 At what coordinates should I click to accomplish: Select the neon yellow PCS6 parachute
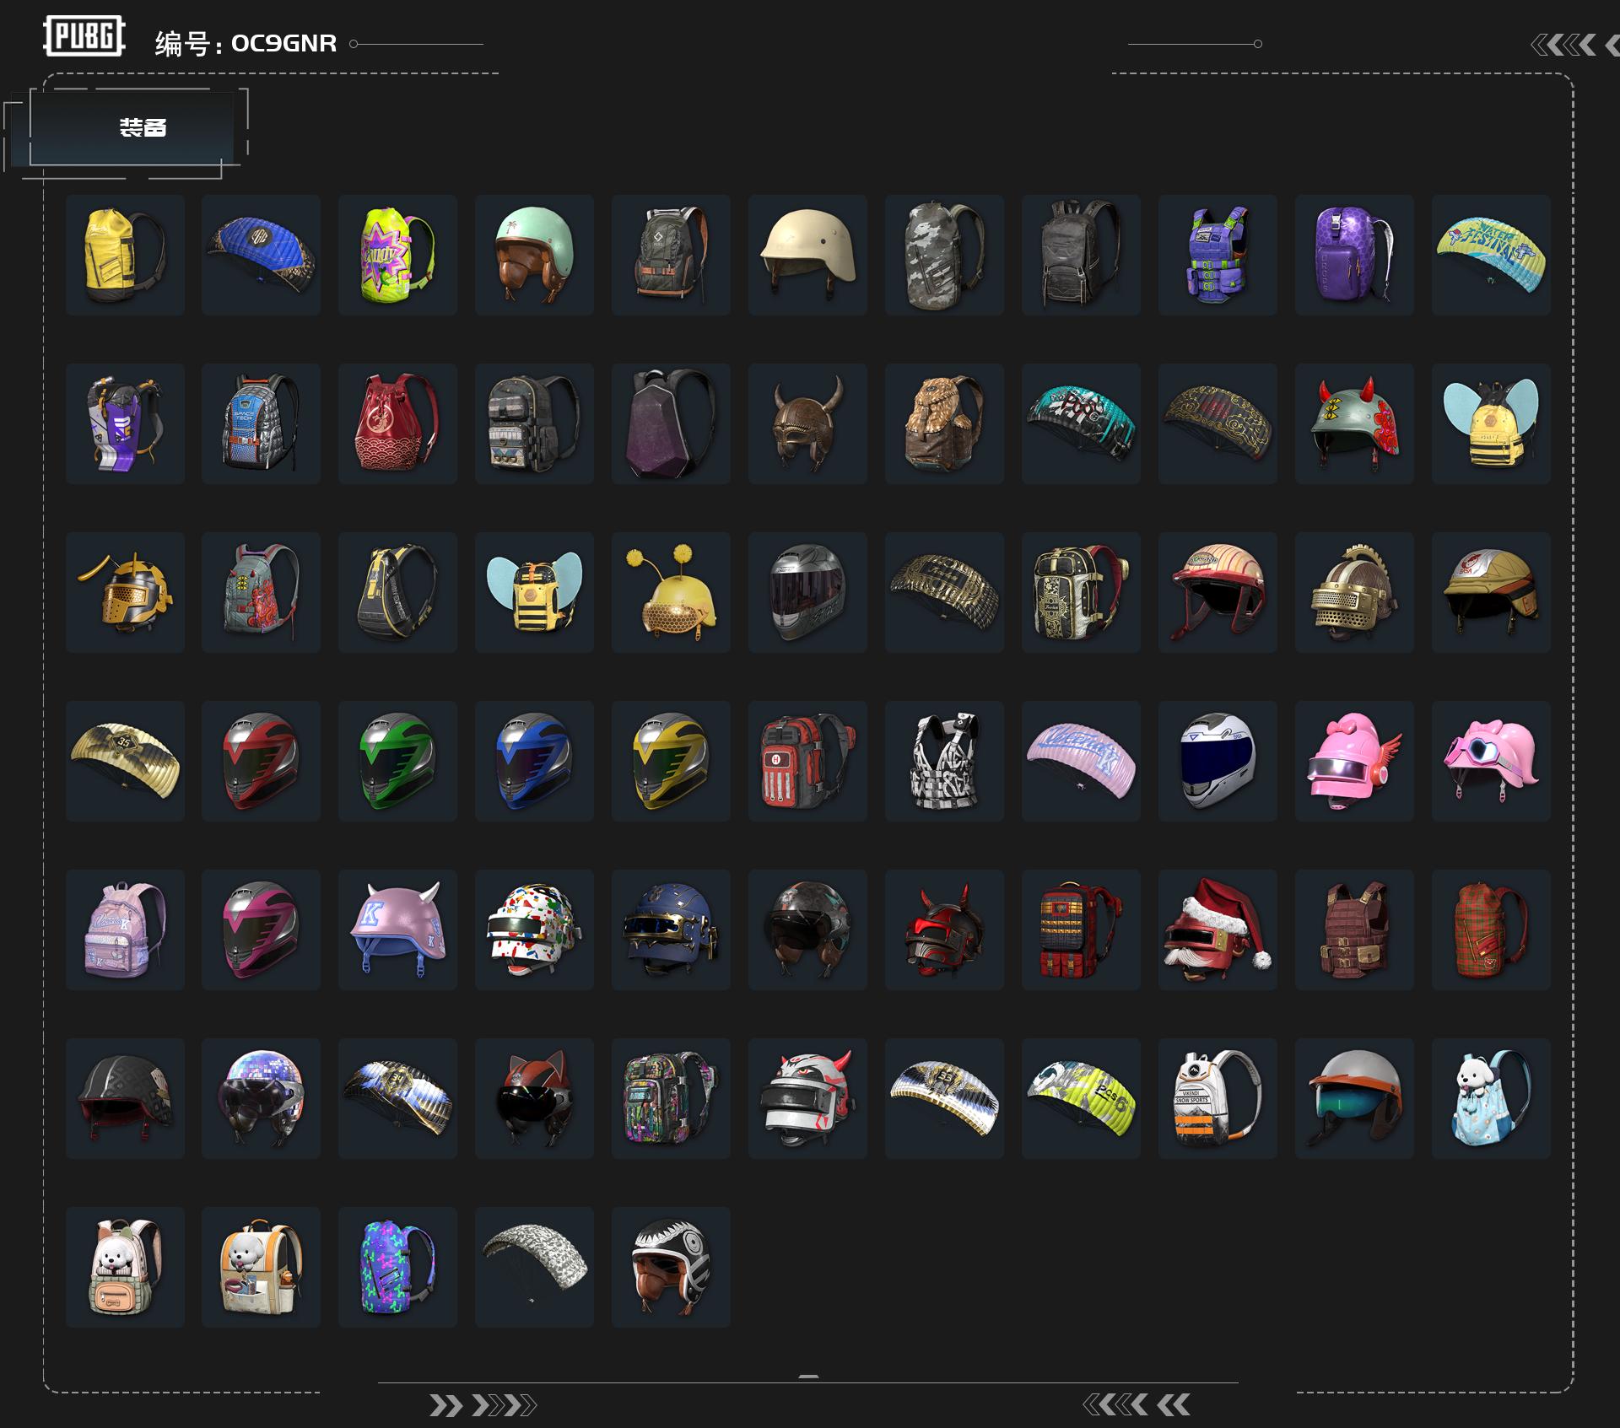click(x=1081, y=1098)
